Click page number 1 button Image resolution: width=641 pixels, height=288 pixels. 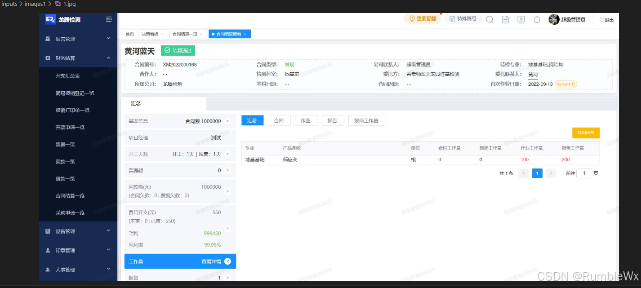coord(537,173)
